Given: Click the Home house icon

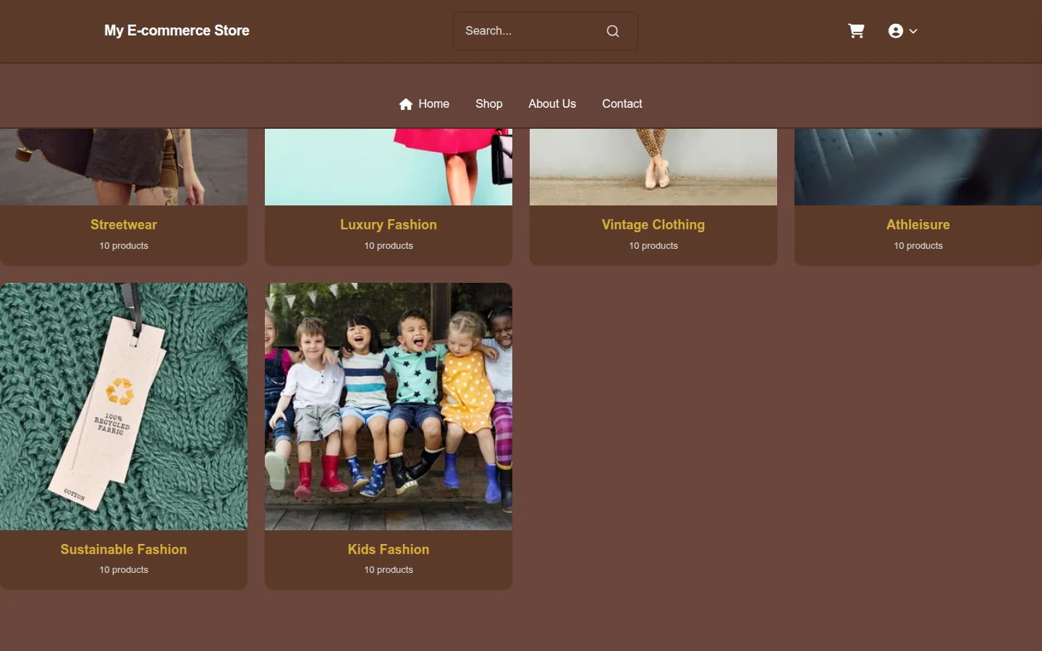Looking at the screenshot, I should pos(406,104).
